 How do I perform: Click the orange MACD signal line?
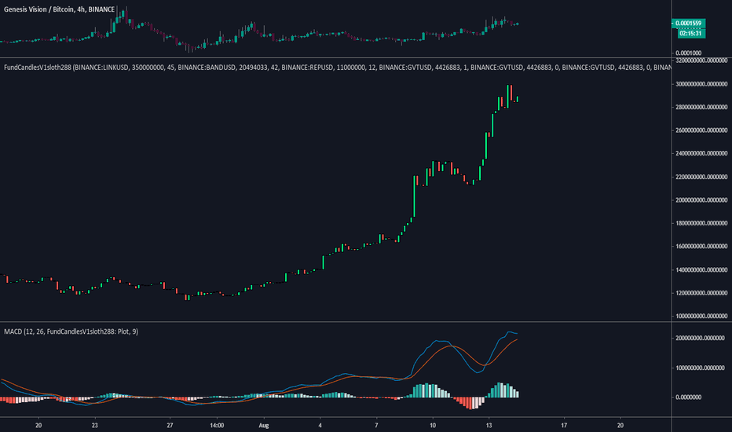(x=452, y=346)
